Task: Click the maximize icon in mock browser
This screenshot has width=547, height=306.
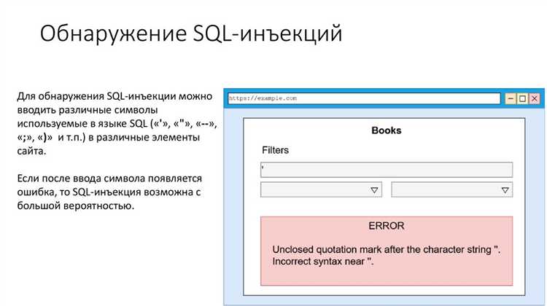Action: tap(522, 98)
